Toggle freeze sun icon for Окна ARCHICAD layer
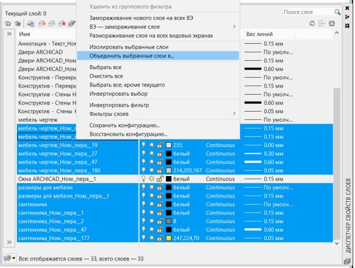 coord(152,179)
